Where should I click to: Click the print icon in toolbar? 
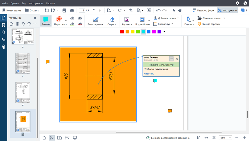(x=64, y=10)
